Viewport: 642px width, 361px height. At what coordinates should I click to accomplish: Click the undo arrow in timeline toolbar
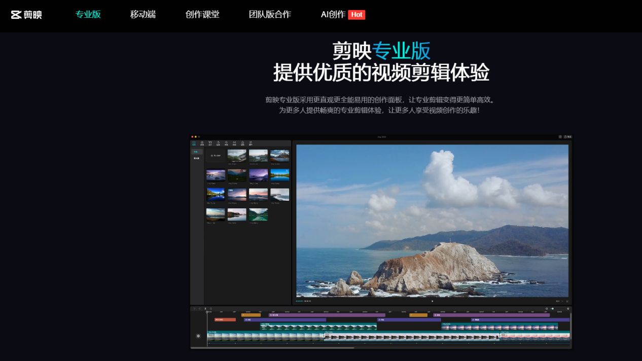coord(194,309)
